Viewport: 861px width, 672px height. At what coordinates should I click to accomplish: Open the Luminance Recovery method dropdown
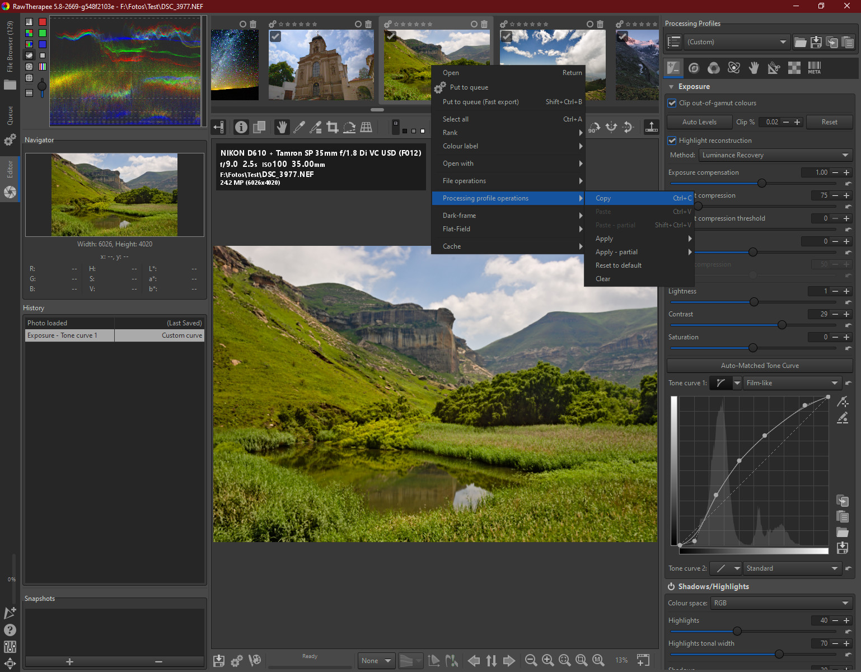[775, 155]
